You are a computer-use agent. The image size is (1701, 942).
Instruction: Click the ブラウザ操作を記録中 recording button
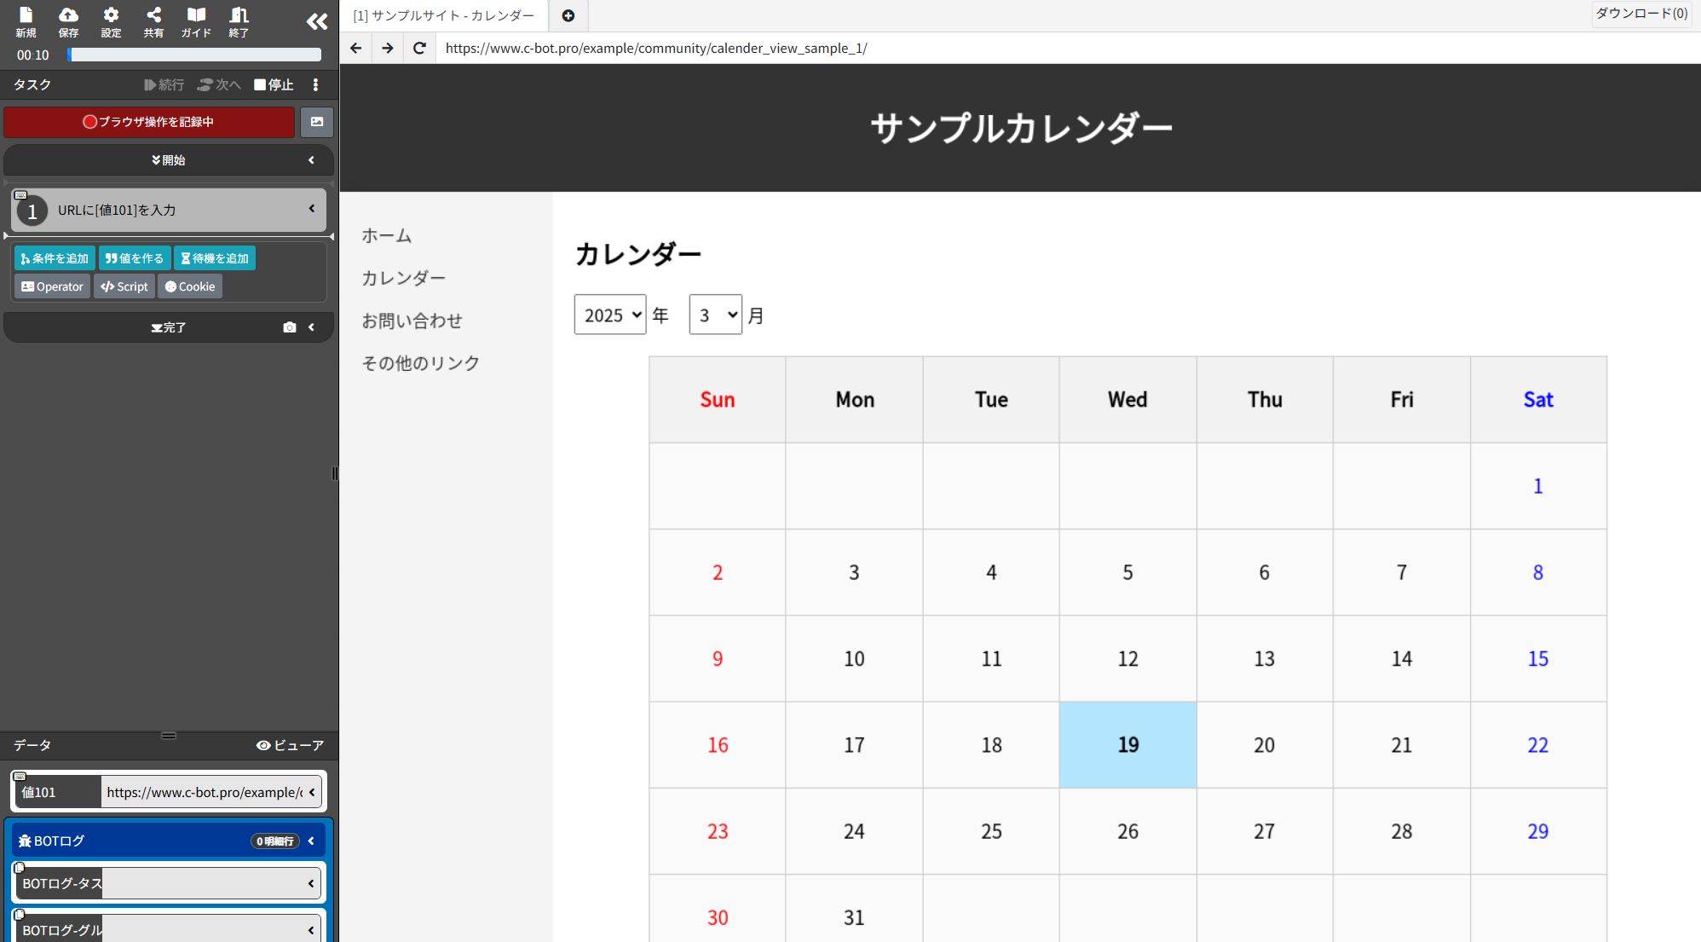(149, 122)
